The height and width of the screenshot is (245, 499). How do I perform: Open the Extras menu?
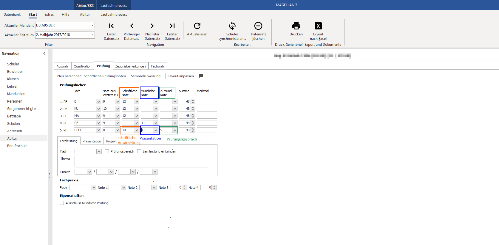49,15
